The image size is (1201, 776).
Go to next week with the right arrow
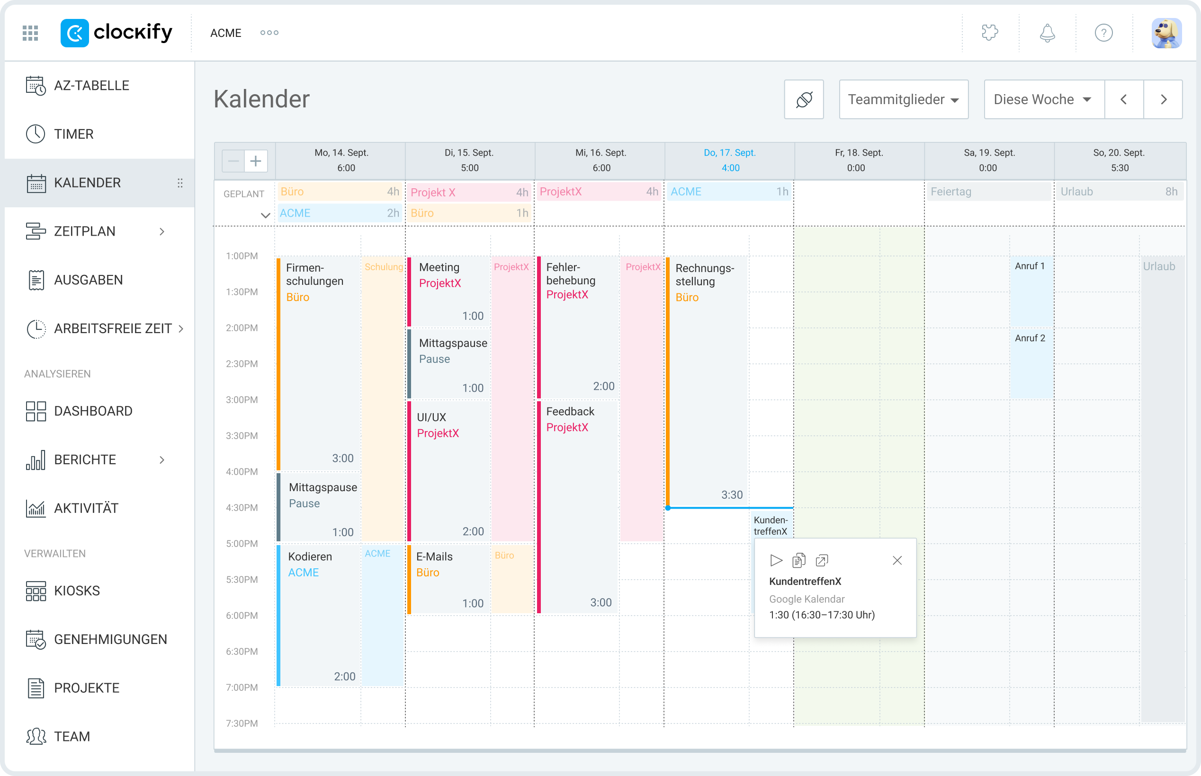click(1164, 99)
